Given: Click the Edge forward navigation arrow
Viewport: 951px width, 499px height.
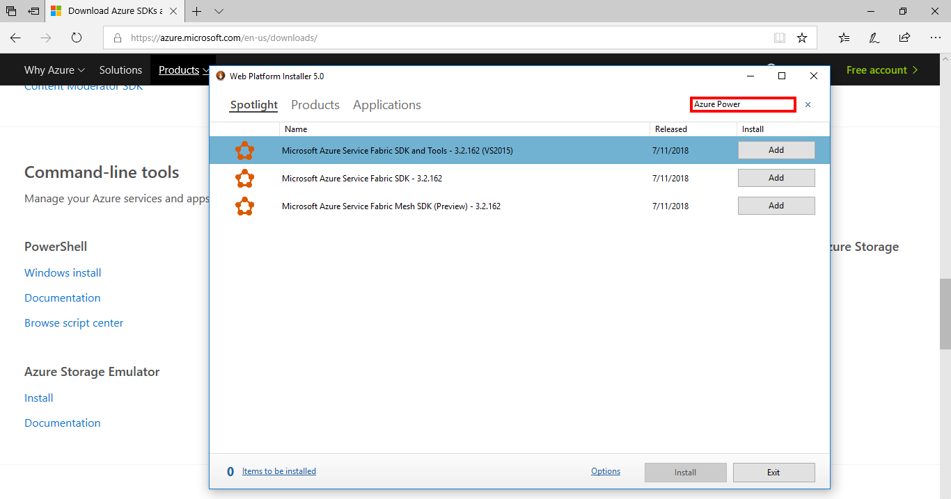Looking at the screenshot, I should point(46,38).
